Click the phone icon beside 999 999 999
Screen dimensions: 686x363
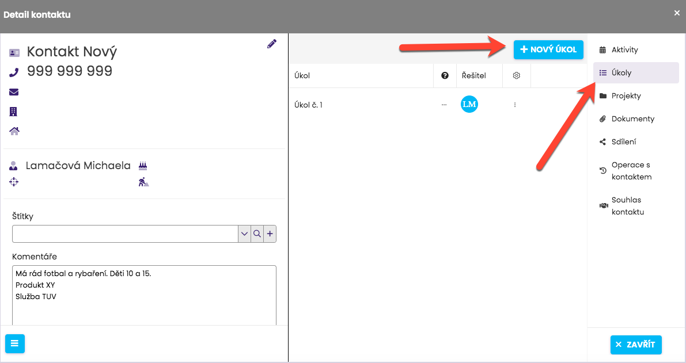coord(14,72)
